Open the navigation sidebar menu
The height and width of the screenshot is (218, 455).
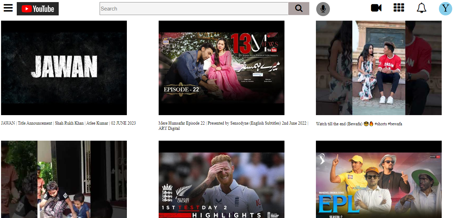(x=8, y=8)
